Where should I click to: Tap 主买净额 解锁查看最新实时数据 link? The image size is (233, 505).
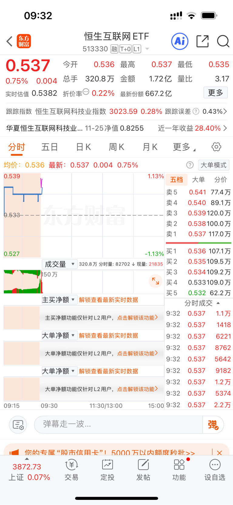[x=108, y=300]
